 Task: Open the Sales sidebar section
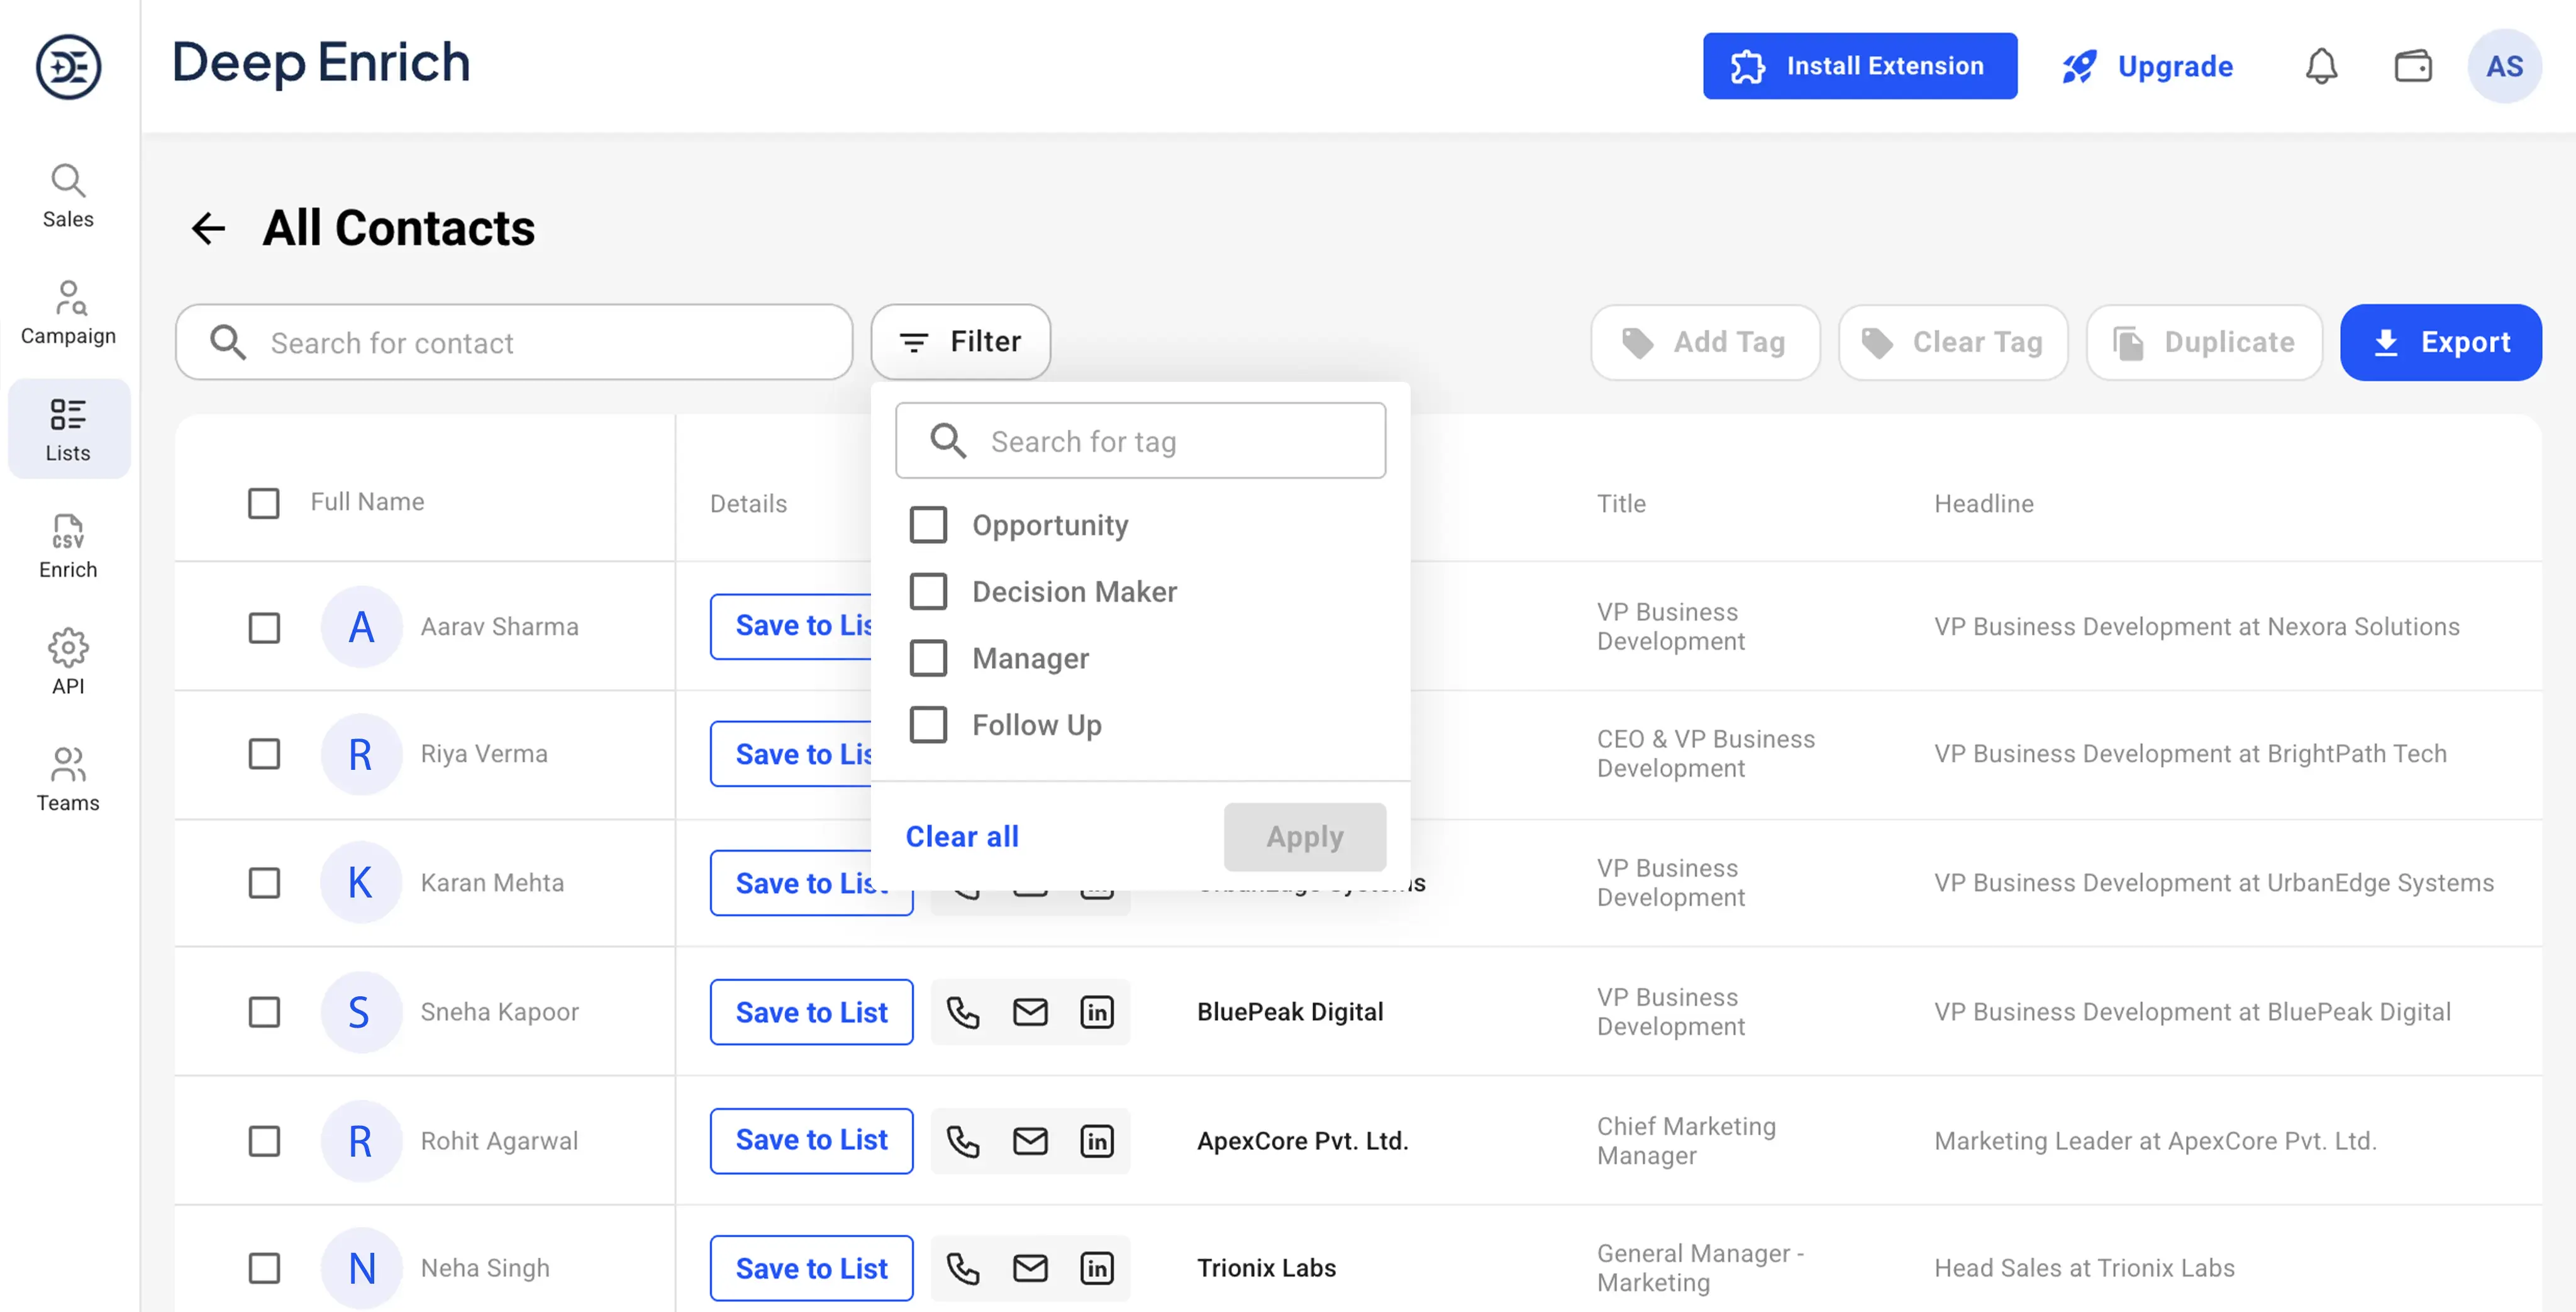click(x=68, y=196)
